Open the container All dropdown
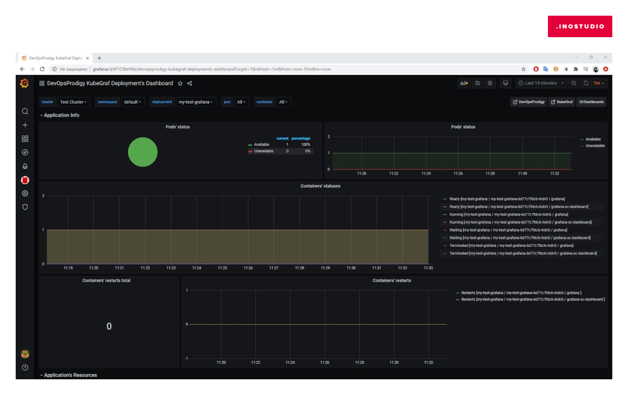The width and height of the screenshot is (628, 395). coord(284,102)
